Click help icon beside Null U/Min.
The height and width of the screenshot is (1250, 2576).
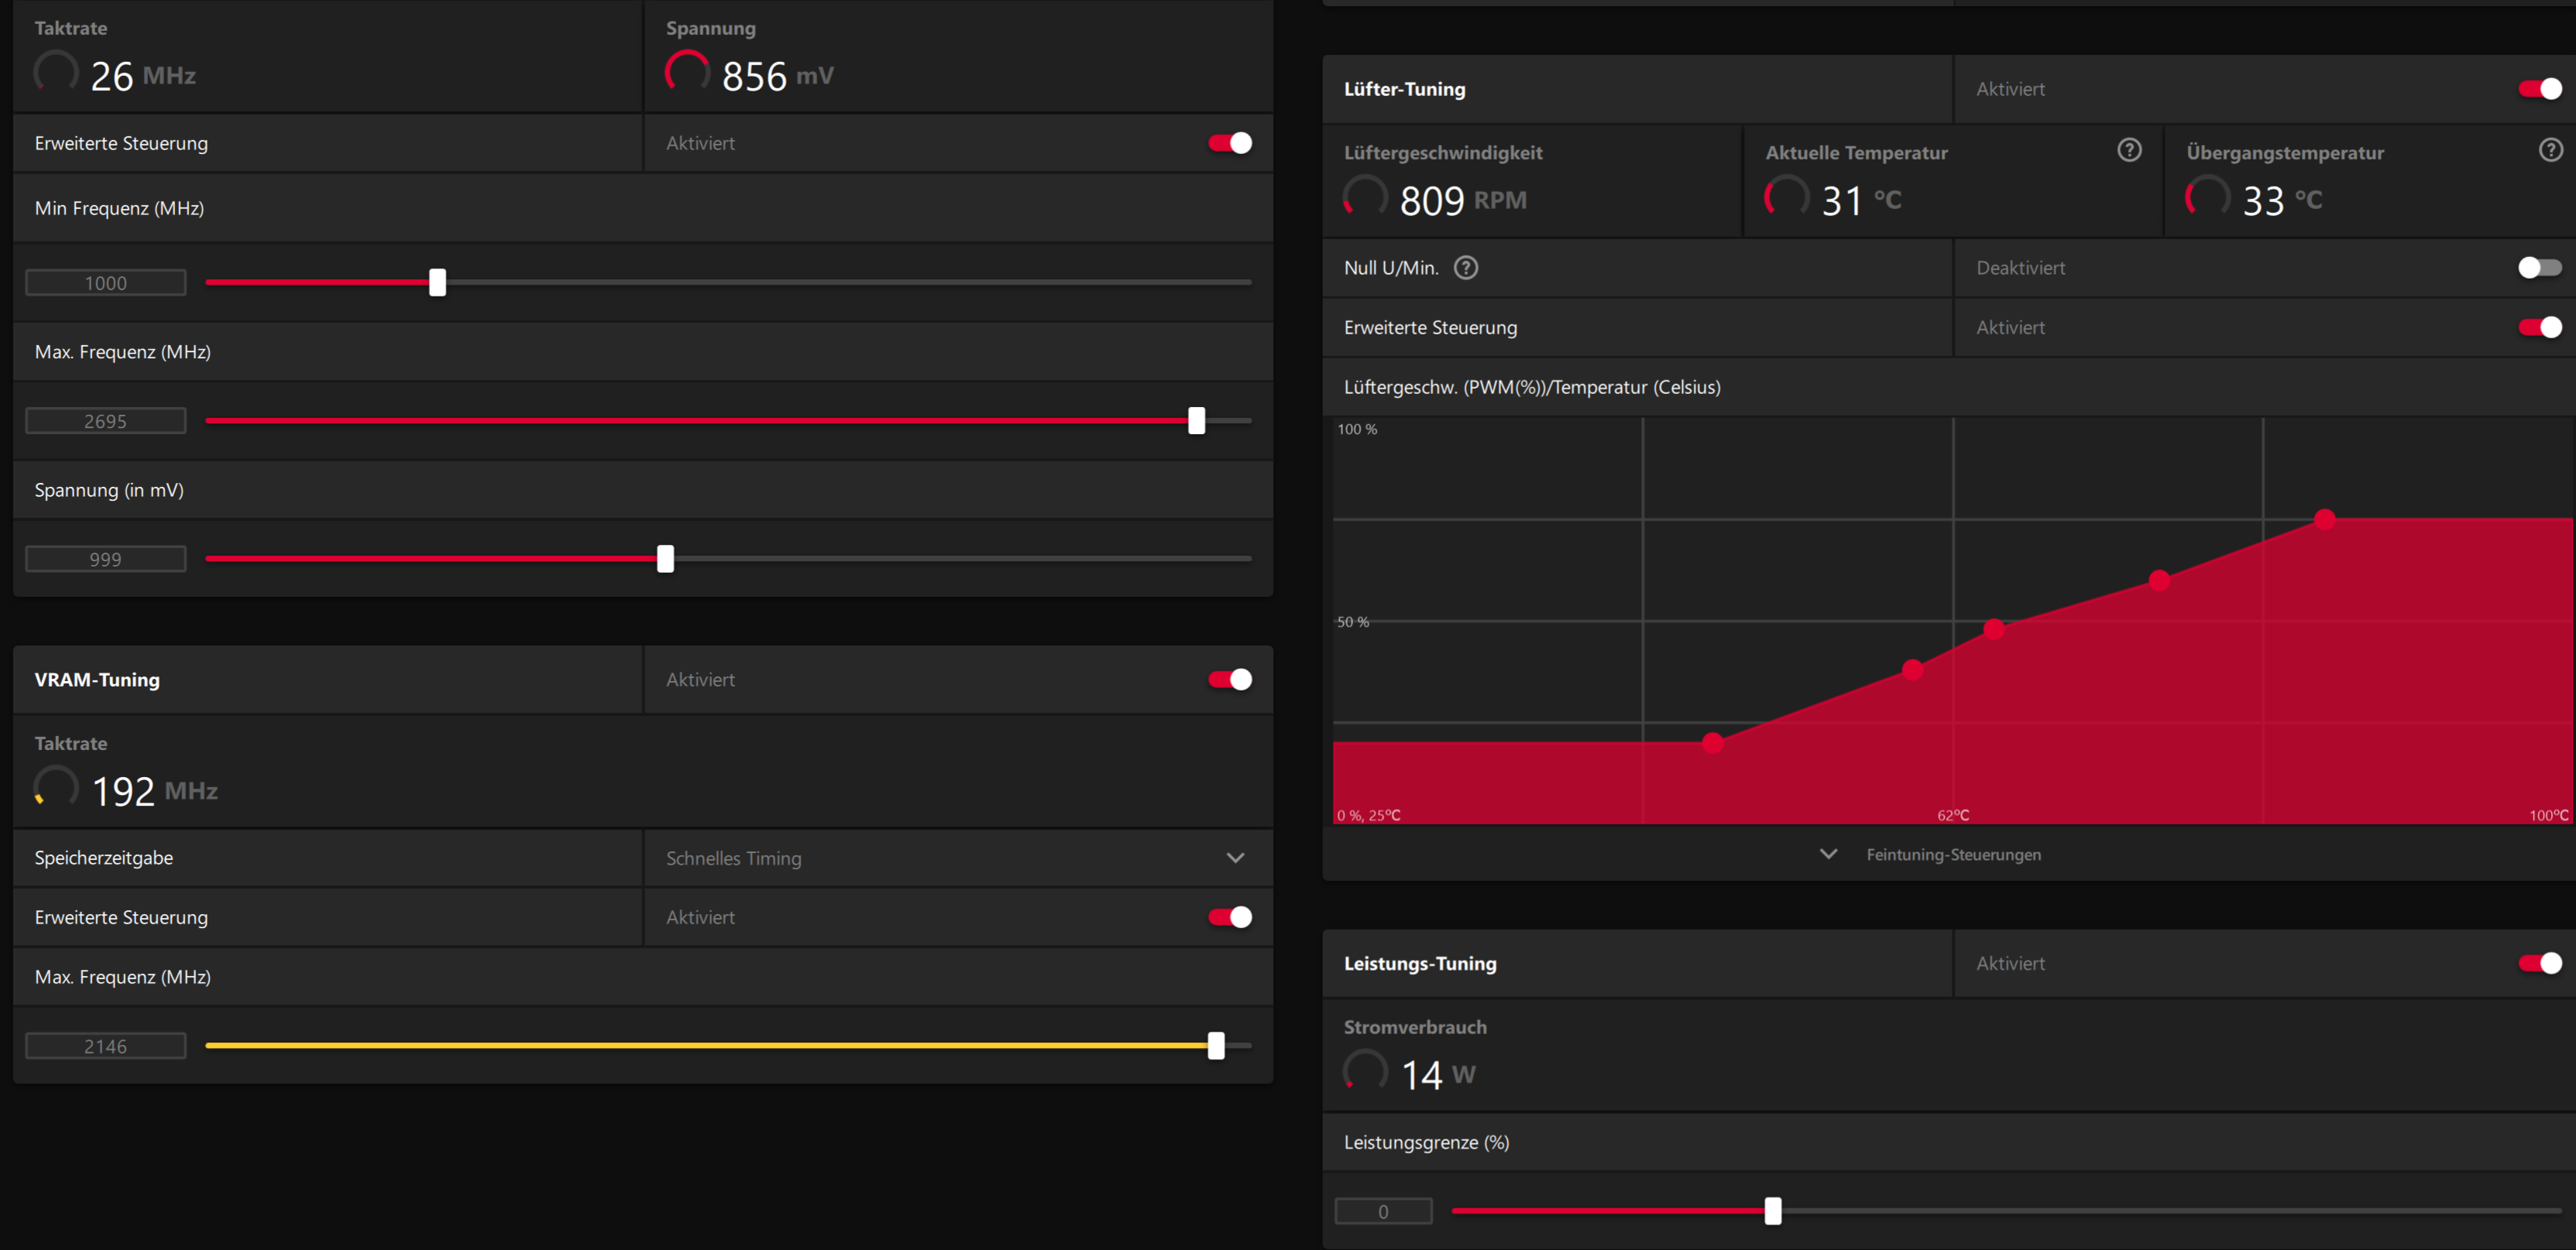pos(1465,268)
